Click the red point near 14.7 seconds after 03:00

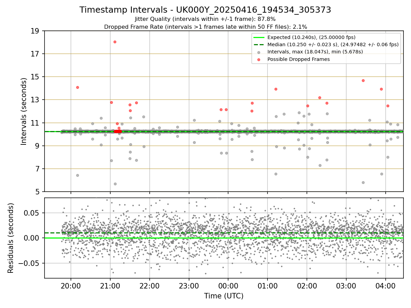[x=363, y=80]
